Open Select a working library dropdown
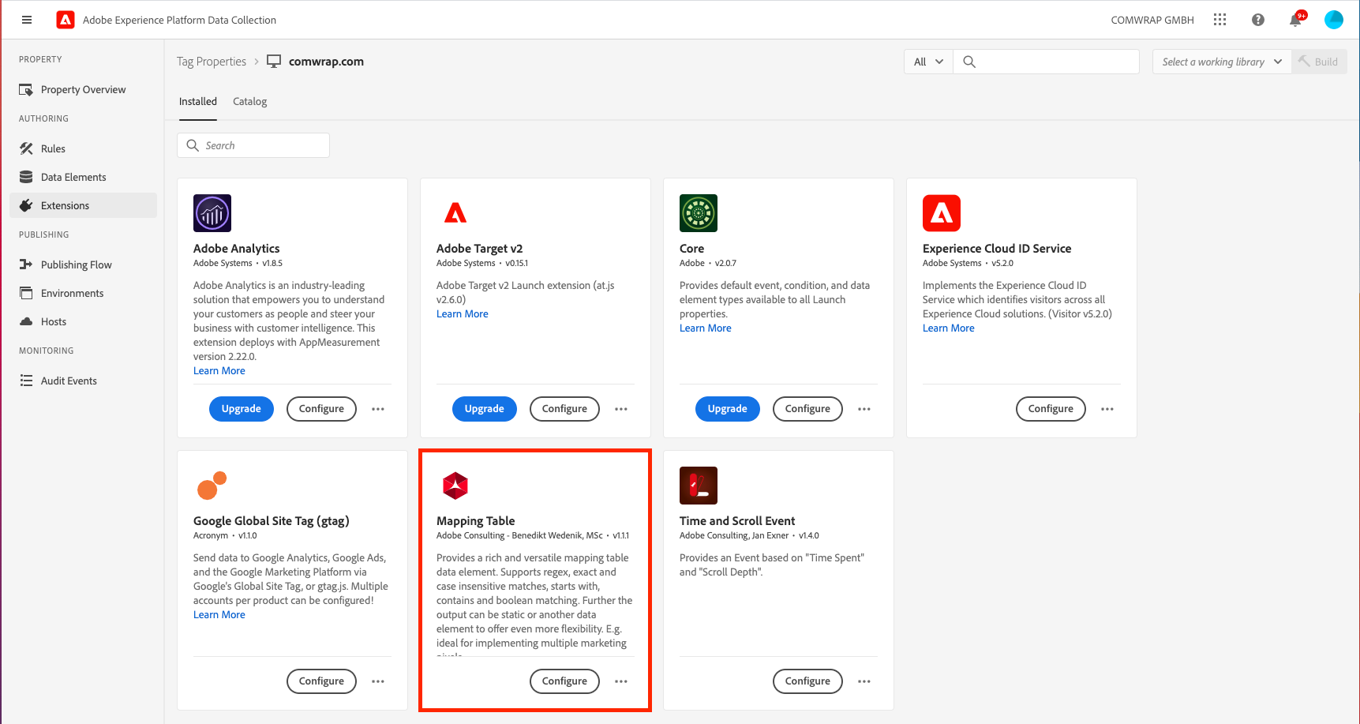Screen dimensions: 1360x724 click(x=1222, y=62)
